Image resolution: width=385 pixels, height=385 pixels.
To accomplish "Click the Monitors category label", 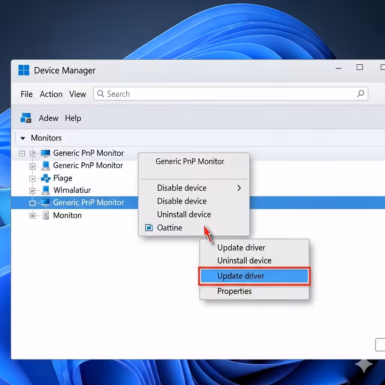I will 46,138.
